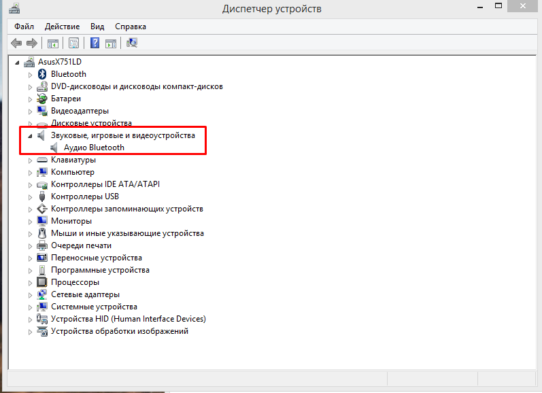Open the Файл menu
Viewport: 542px width, 393px height.
pyautogui.click(x=24, y=27)
